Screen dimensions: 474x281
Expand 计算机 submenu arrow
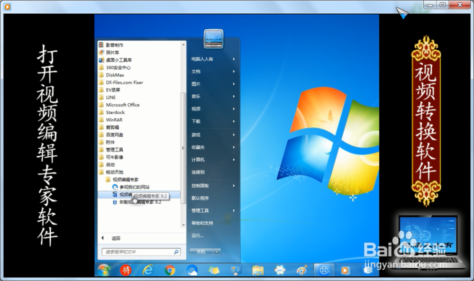(x=234, y=160)
